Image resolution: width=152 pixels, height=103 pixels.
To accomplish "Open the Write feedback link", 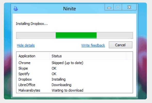I will (93, 45).
